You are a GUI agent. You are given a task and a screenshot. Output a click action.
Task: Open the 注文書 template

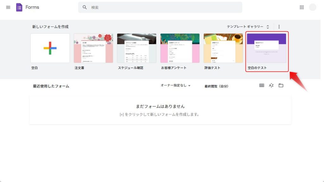93,48
